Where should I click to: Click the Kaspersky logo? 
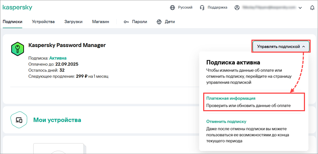tap(17, 8)
